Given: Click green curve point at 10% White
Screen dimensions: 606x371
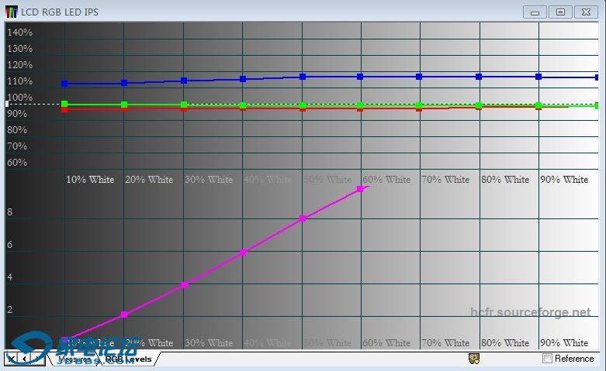Looking at the screenshot, I should pos(64,104).
